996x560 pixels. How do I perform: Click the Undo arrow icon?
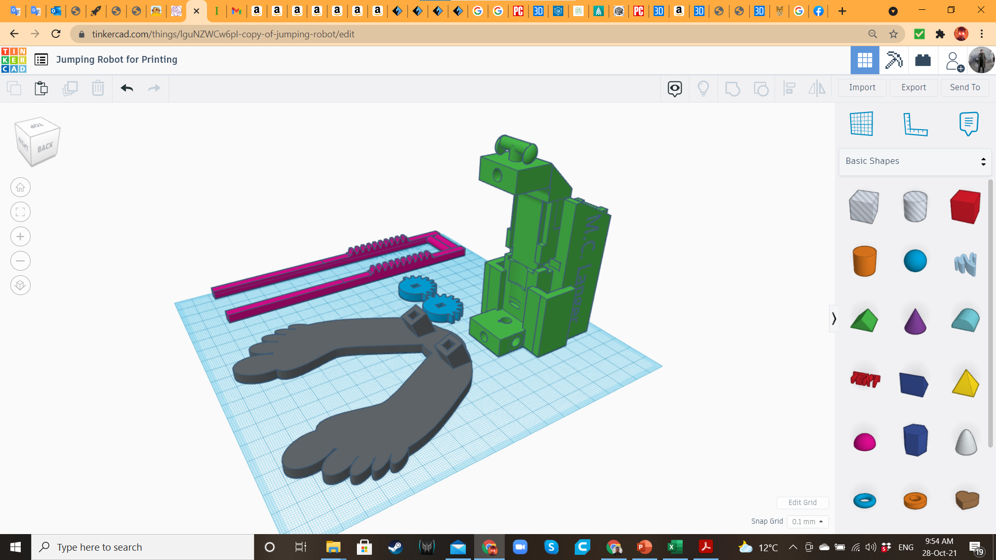(127, 88)
